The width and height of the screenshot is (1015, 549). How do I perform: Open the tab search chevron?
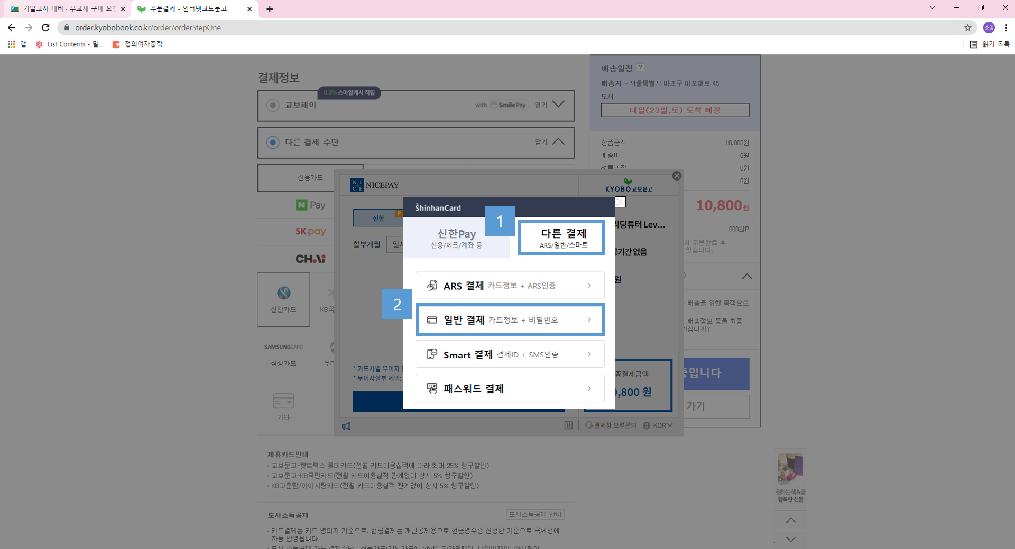tap(932, 8)
